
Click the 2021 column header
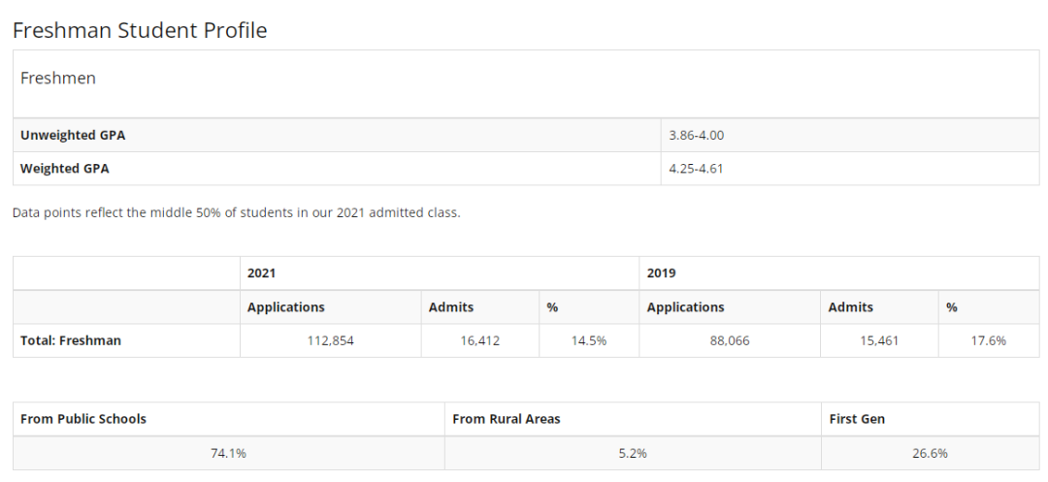pyautogui.click(x=261, y=273)
